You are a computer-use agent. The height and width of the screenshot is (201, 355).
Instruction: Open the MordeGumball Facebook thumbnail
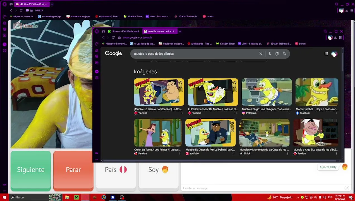pyautogui.click(x=317, y=92)
